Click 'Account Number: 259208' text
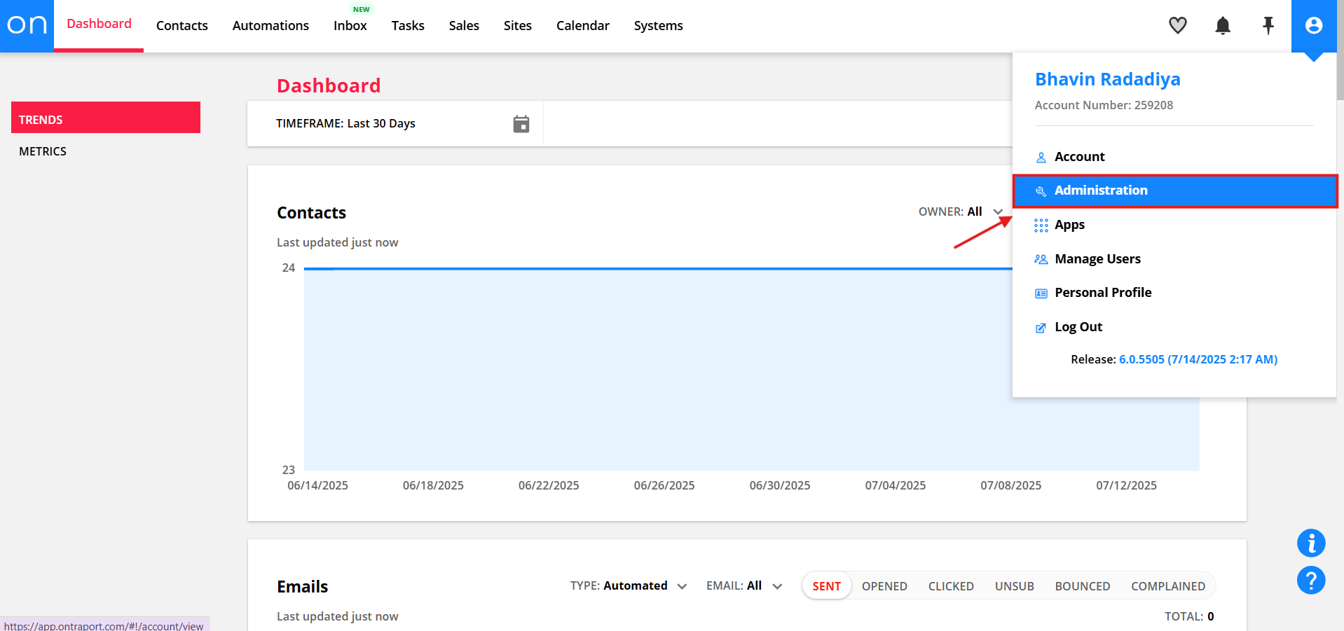Viewport: 1344px width, 631px height. pos(1104,105)
